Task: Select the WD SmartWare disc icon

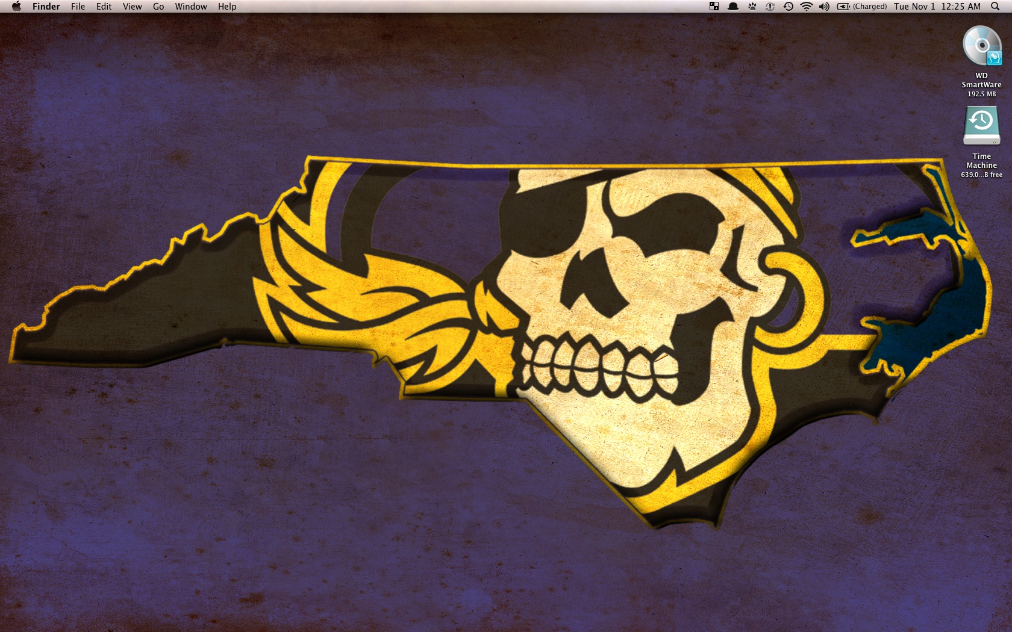Action: [982, 46]
